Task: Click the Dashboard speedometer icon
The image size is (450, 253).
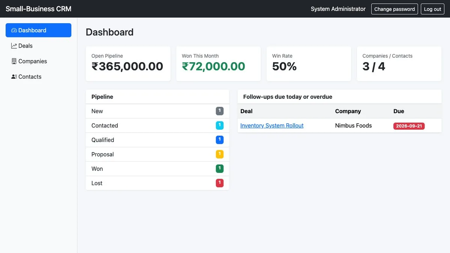Action: 14,30
